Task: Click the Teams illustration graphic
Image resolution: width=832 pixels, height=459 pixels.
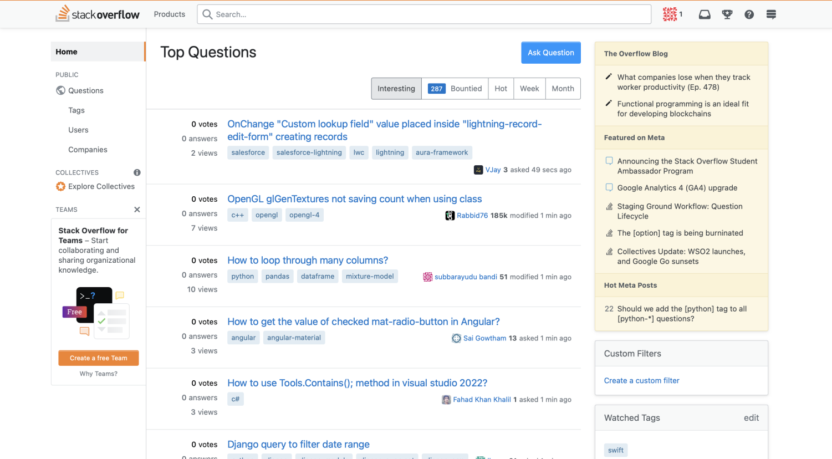Action: (96, 313)
